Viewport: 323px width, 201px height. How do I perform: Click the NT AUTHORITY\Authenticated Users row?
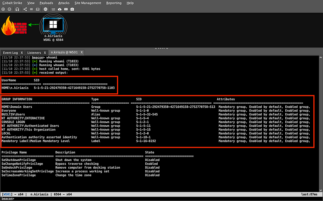(x=156, y=126)
